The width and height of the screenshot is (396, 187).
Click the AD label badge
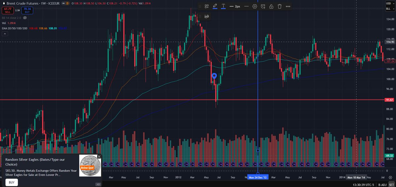click(x=98, y=184)
